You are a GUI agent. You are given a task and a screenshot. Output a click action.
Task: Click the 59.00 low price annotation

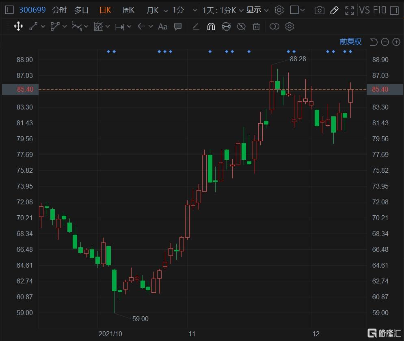pyautogui.click(x=140, y=319)
